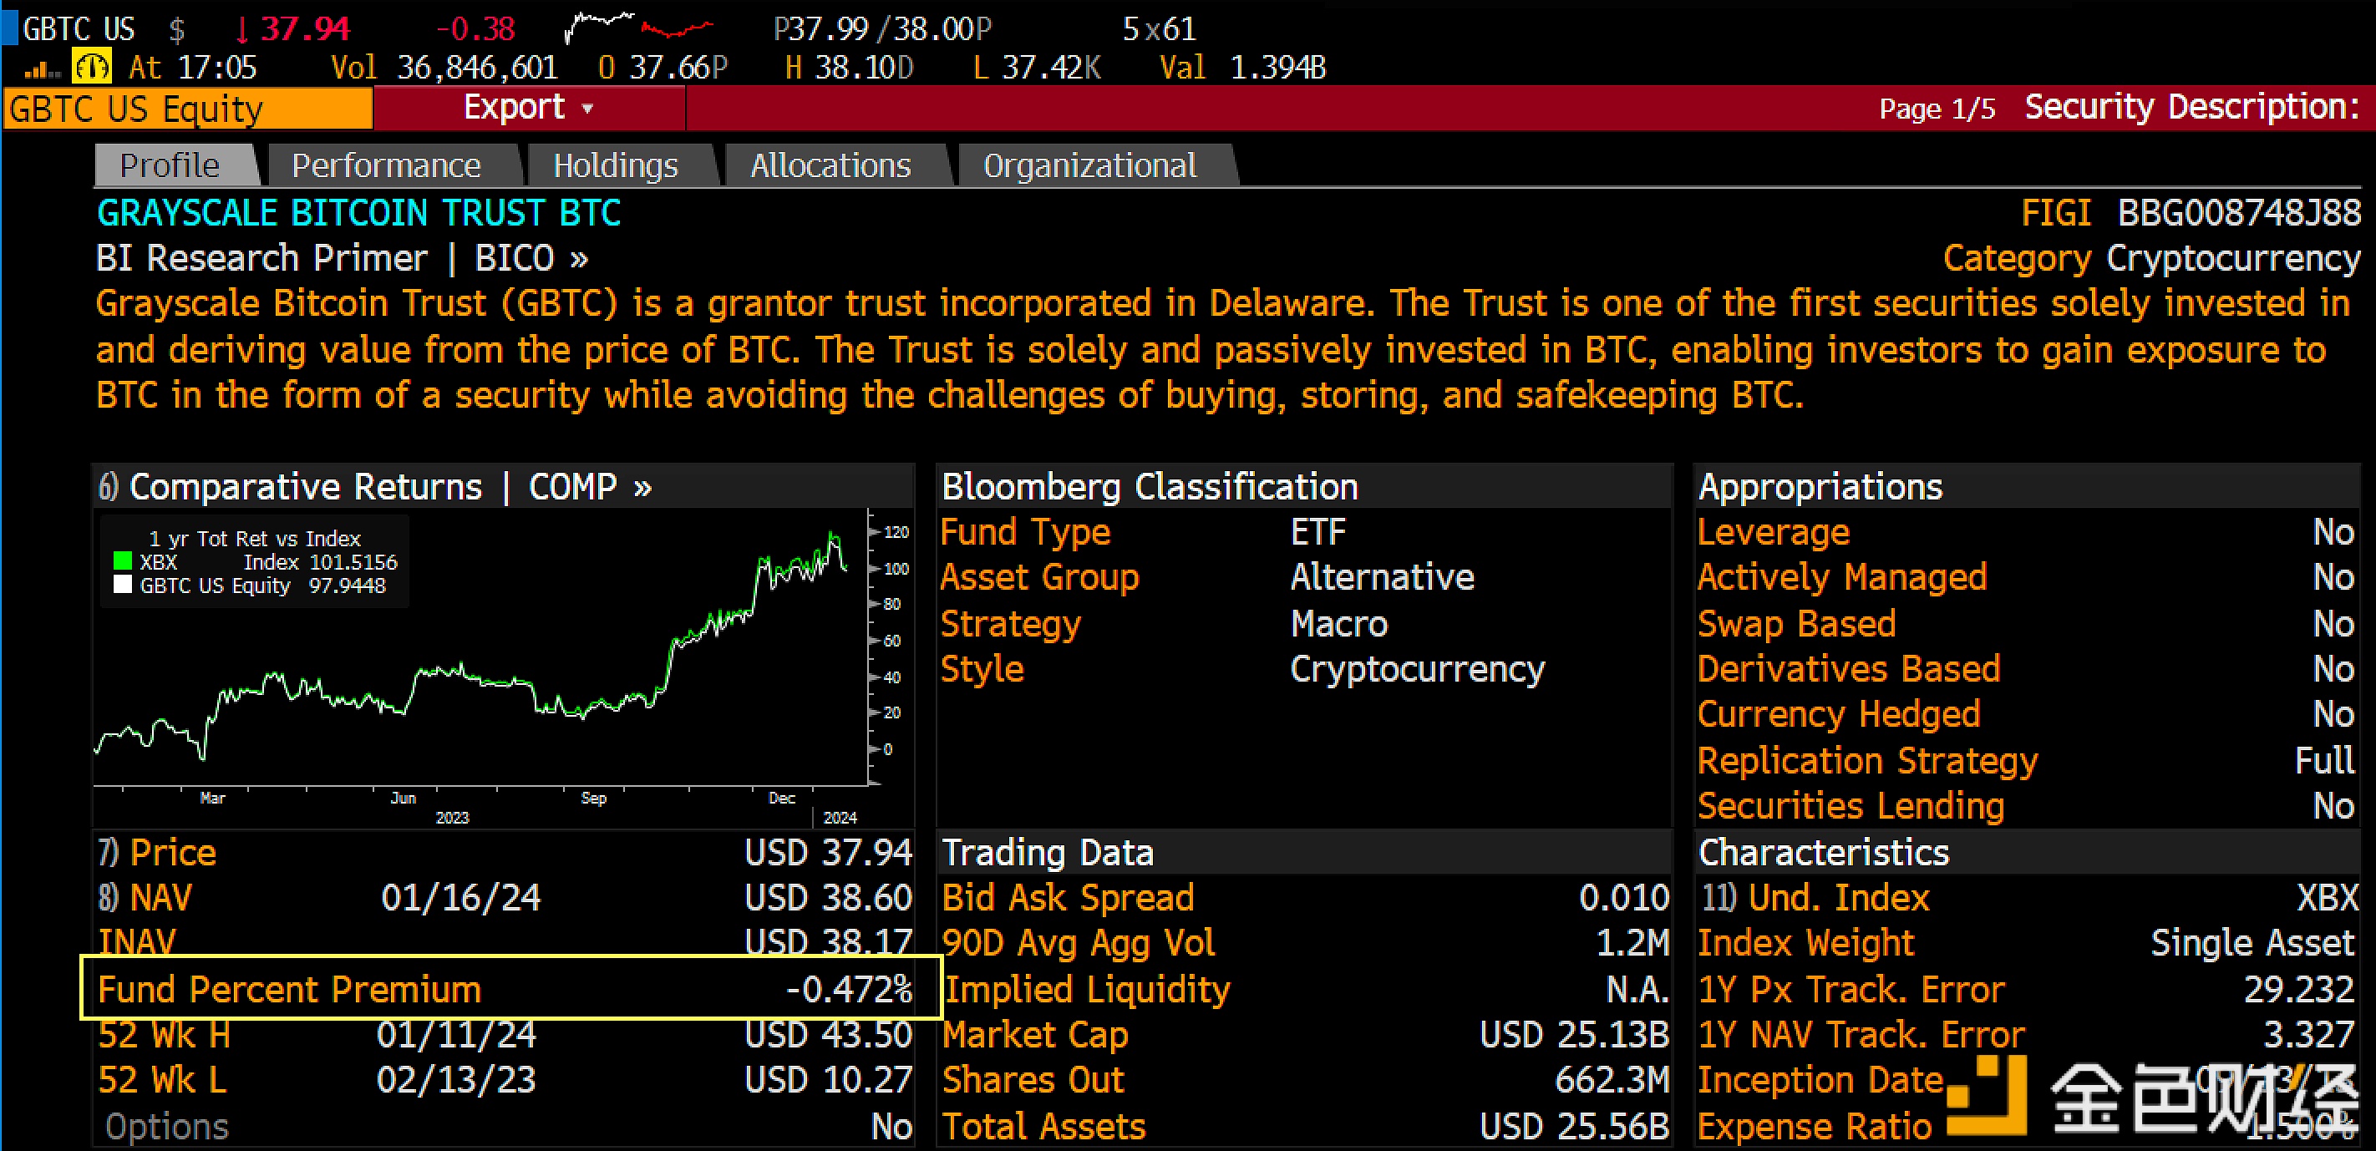Click the Options row label

point(166,1126)
